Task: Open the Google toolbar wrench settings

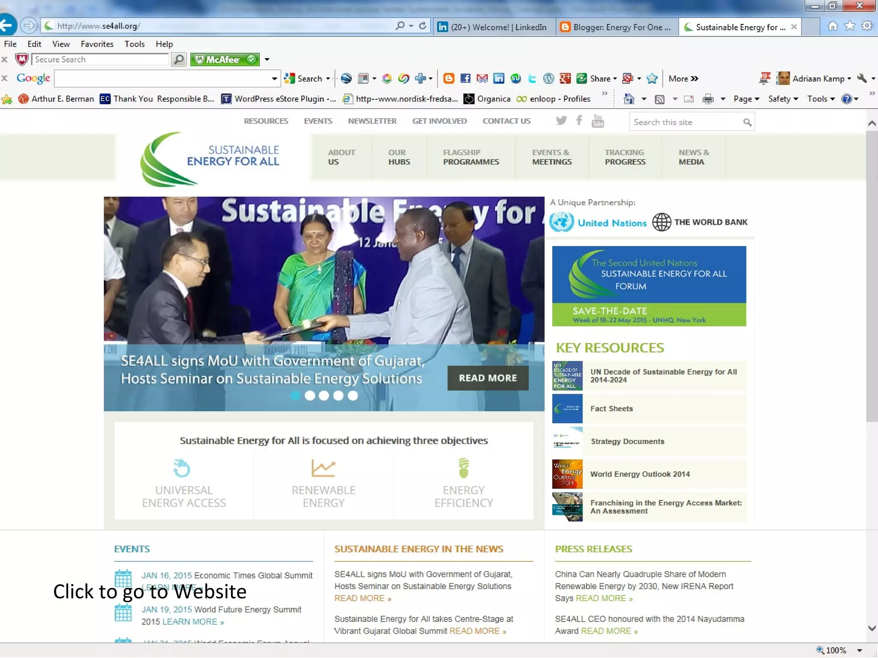Action: tap(862, 78)
